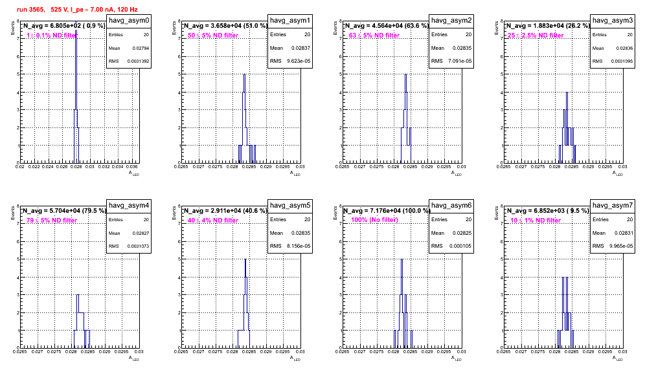Click the N_avg = 7.176e+04 label
Image resolution: width=645 pixels, height=370 pixels.
click(387, 211)
